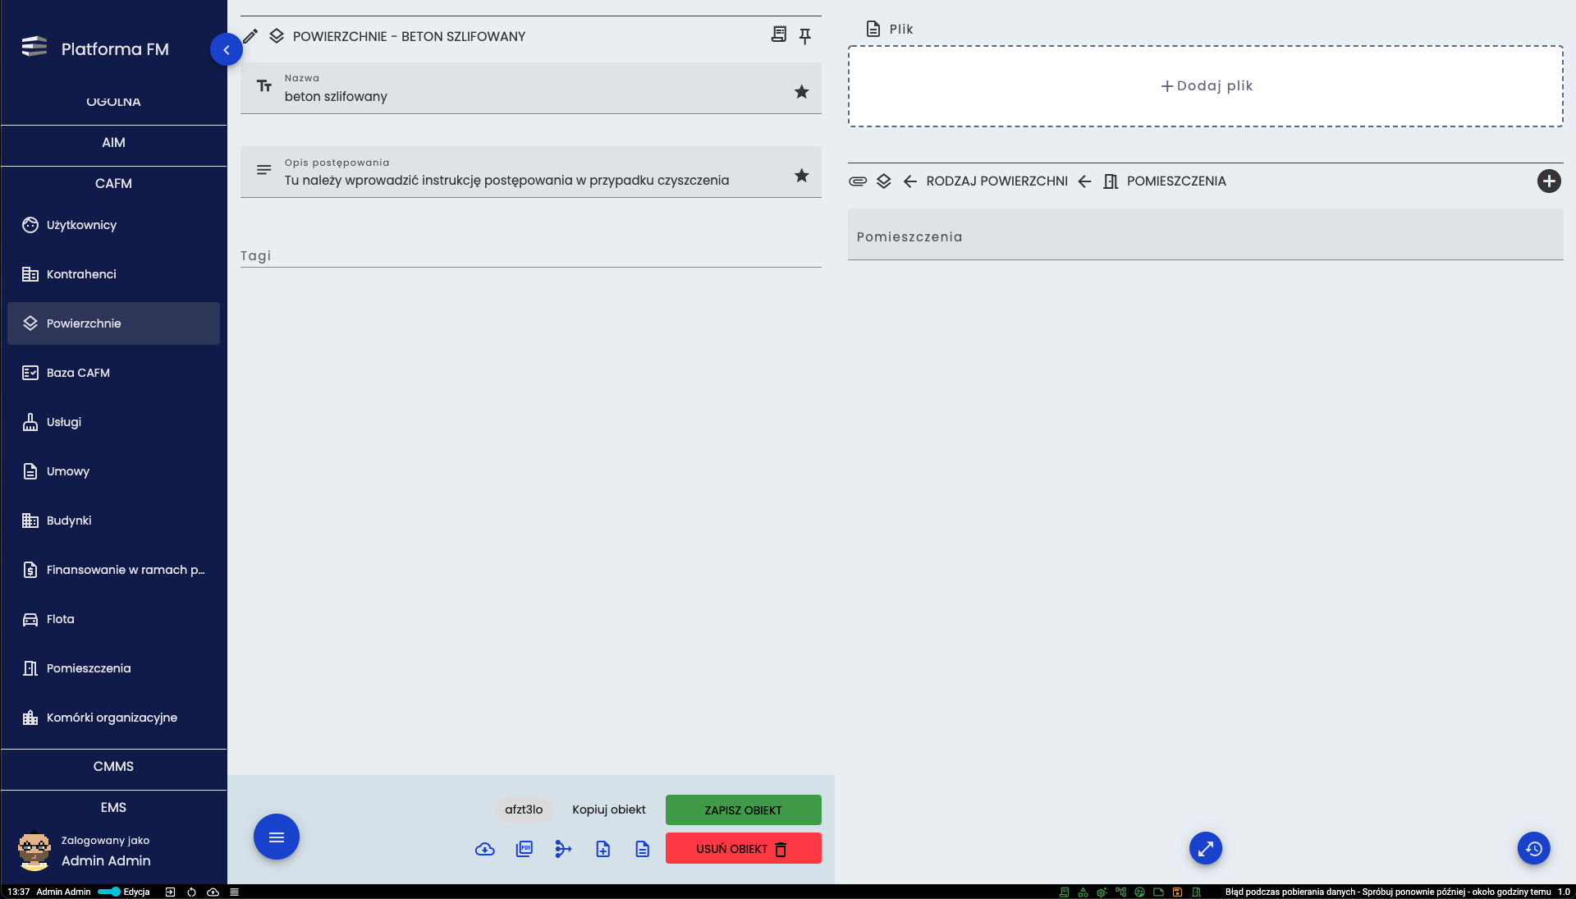Click the cloud download icon
Screen dimensions: 1576x899
[x=485, y=849]
